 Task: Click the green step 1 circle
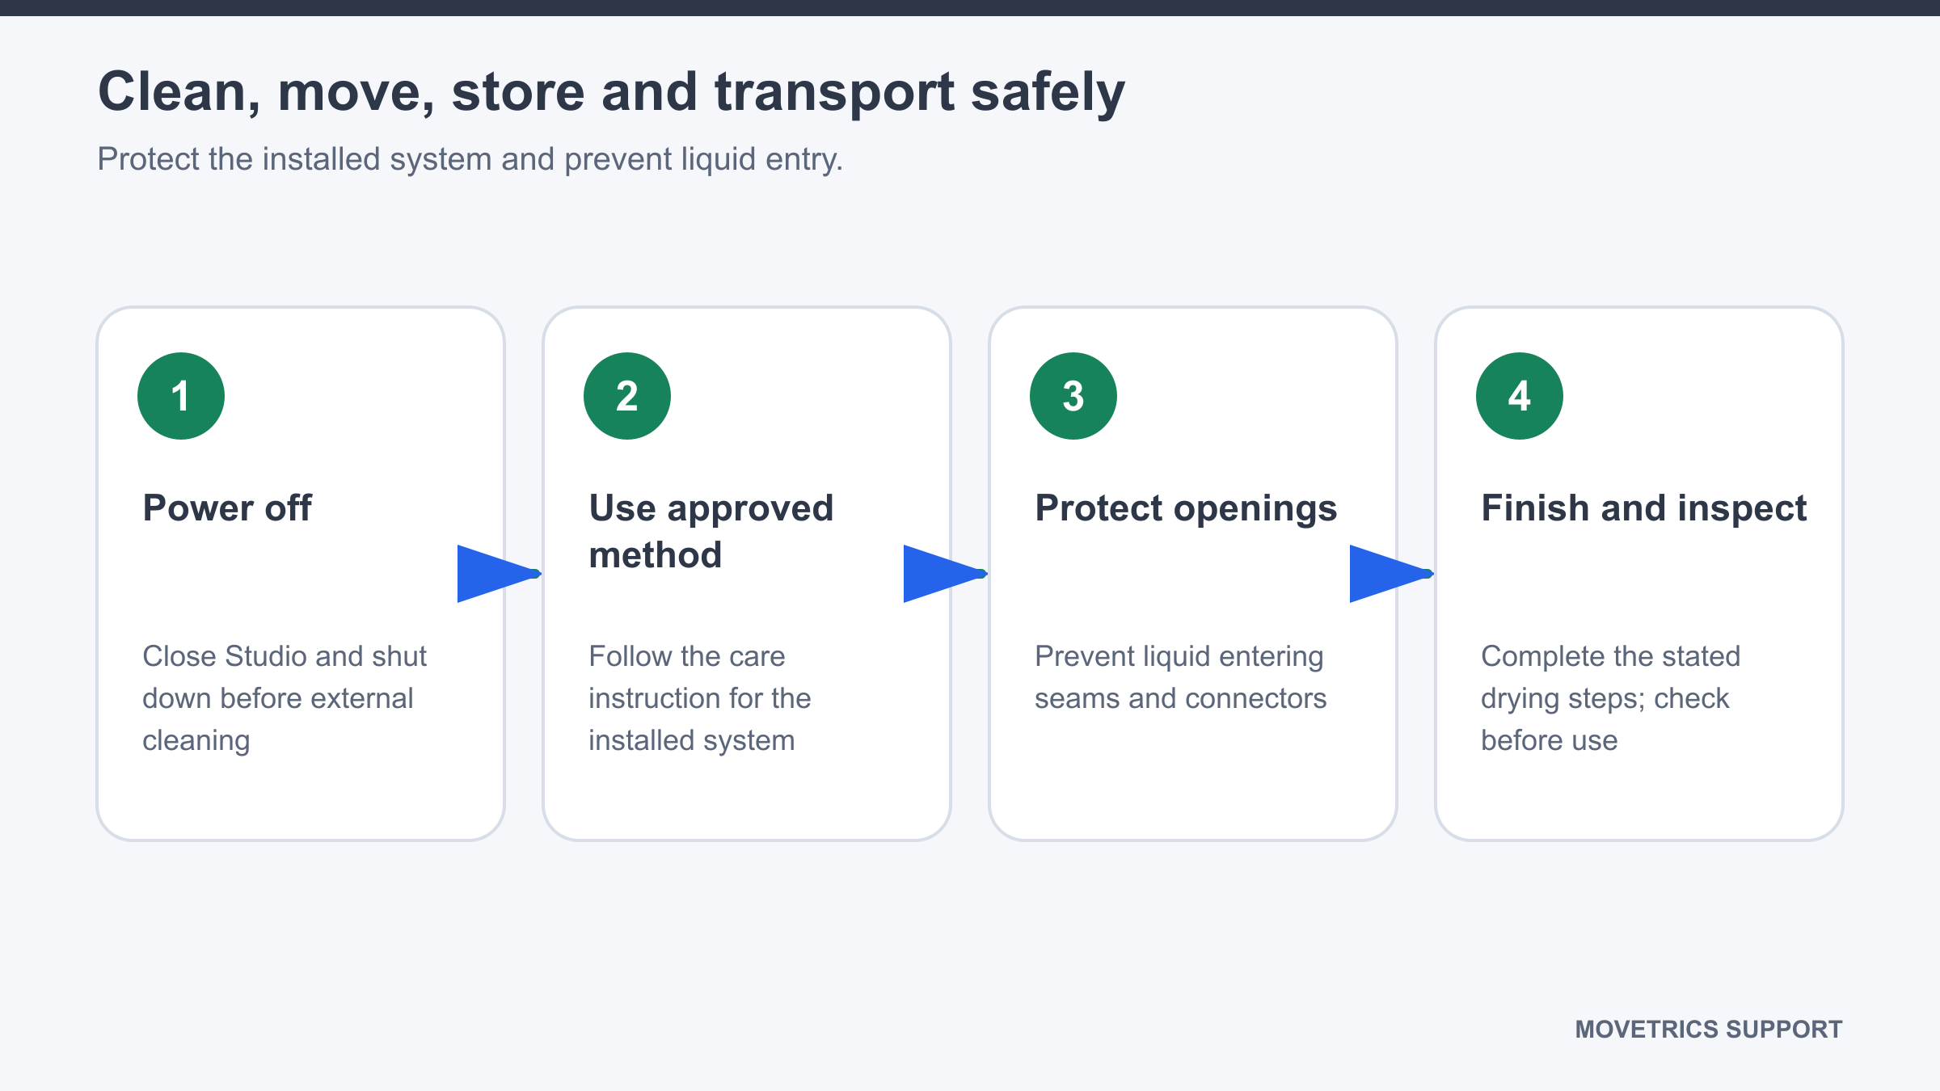click(x=181, y=396)
